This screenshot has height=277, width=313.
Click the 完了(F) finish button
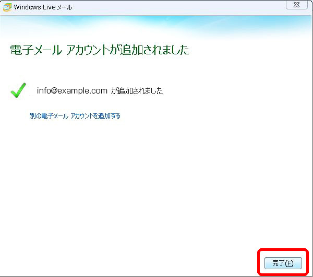coord(283,263)
